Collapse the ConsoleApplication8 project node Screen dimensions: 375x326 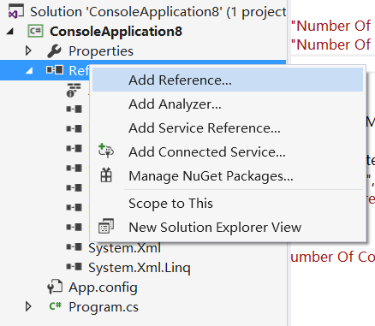point(10,32)
